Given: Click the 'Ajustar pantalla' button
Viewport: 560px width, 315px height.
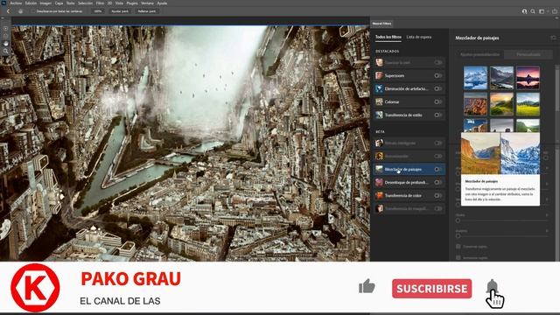Looking at the screenshot, I should point(120,11).
